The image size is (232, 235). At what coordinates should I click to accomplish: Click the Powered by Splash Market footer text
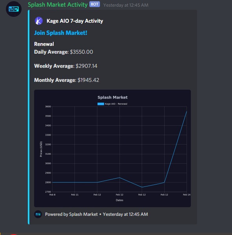(71, 214)
